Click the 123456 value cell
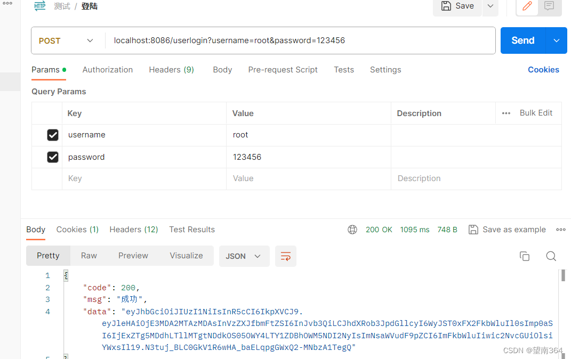The height and width of the screenshot is (359, 571). click(309, 157)
